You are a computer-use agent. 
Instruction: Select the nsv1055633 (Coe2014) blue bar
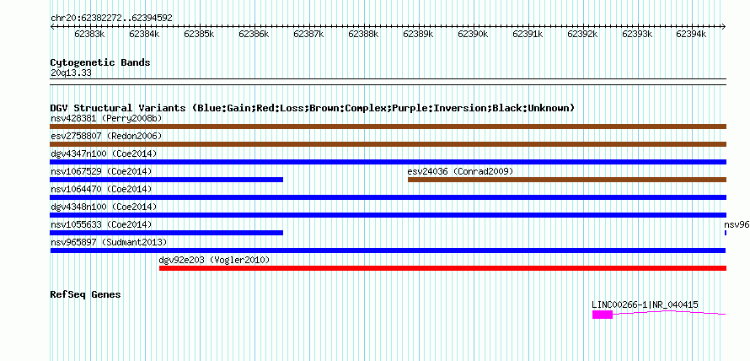pos(167,233)
